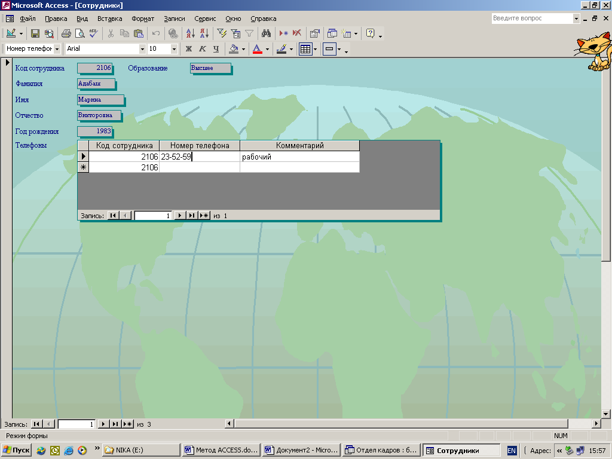Screen dimensions: 612x459
Task: Switch to Отдел кадров taskbar window
Action: point(381,450)
